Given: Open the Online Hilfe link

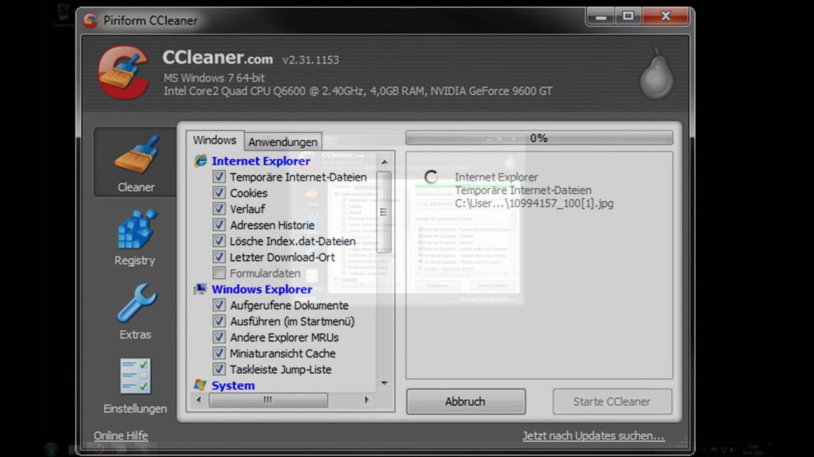Looking at the screenshot, I should point(121,436).
